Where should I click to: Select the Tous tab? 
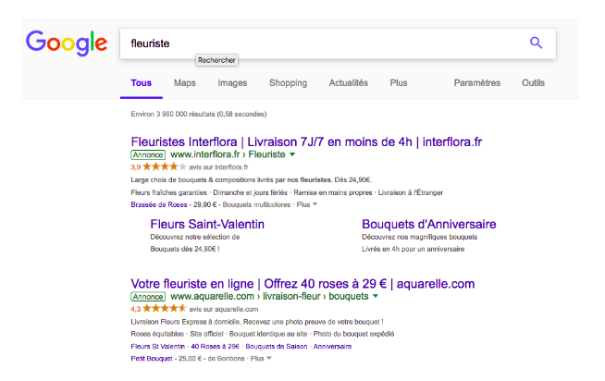click(142, 83)
